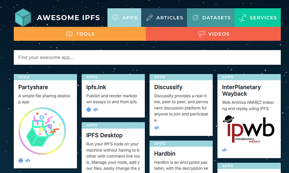Open Discussify source code icon
This screenshot has width=289, height=173.
pos(157,128)
